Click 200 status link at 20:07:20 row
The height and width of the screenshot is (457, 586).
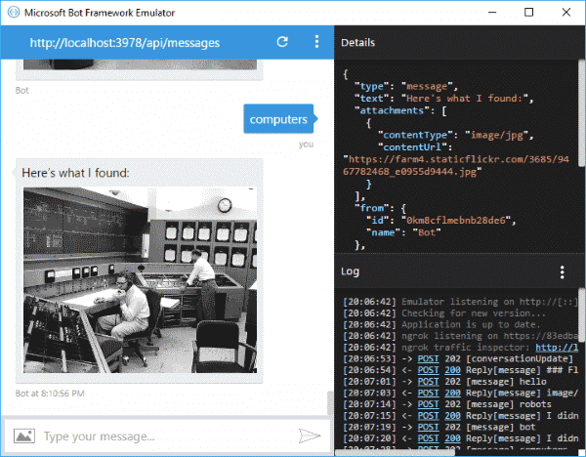click(452, 438)
